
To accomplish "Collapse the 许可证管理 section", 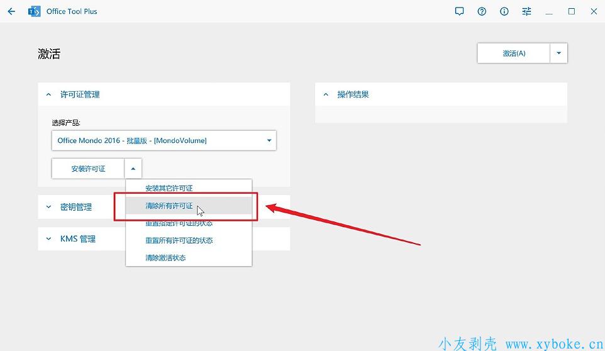I will pos(48,94).
